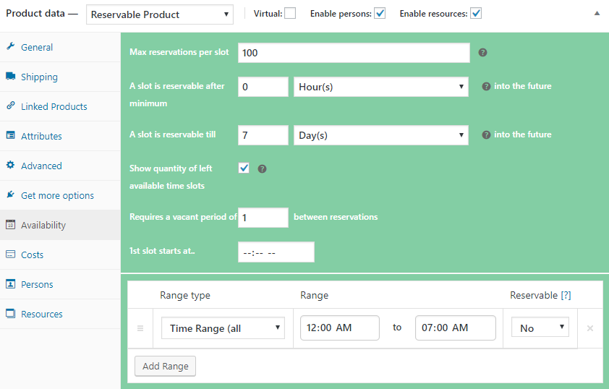Screen dimensions: 609x389
Task: Open the Persons tab
Action: [37, 284]
